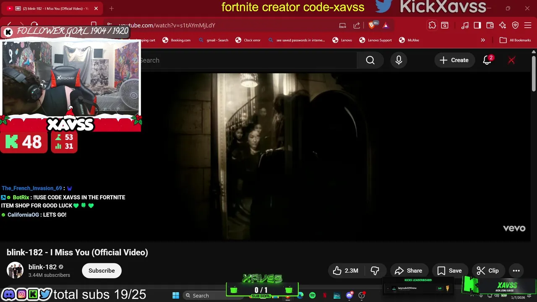Open the Lenovo Support bookmark
This screenshot has width=537, height=302.
375,40
